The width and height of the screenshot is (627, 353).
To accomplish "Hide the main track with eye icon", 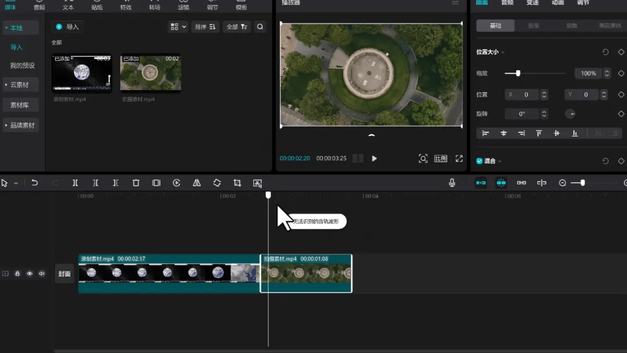I will pos(30,273).
